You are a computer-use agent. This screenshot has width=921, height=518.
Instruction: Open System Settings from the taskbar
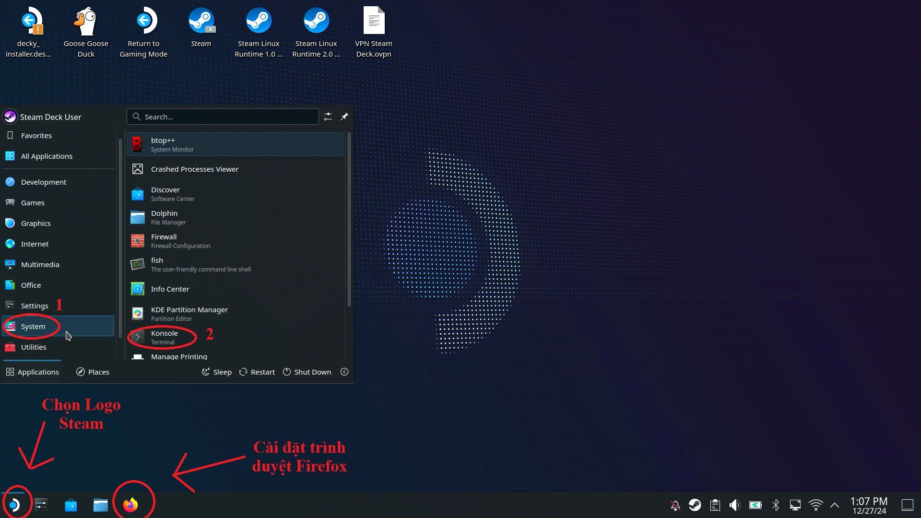pos(41,505)
